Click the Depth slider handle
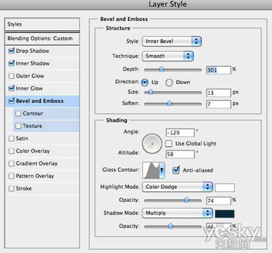Screen dimensions: 272x253 [162, 69]
